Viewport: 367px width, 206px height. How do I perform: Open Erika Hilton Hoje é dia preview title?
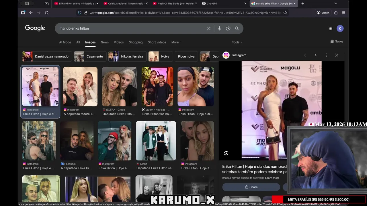point(255,169)
